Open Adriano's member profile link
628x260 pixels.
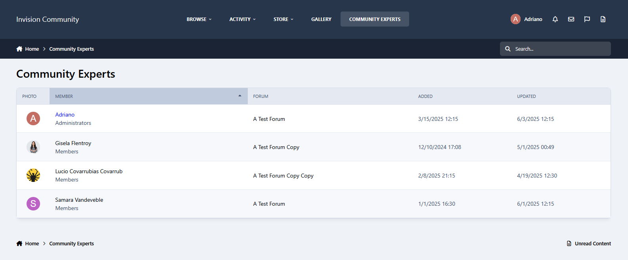pyautogui.click(x=65, y=115)
